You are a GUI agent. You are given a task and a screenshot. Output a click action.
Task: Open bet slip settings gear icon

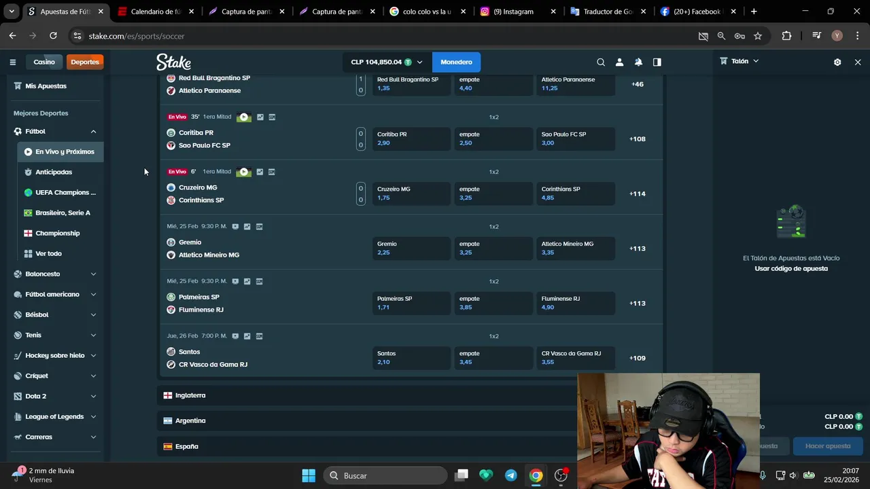pyautogui.click(x=837, y=62)
